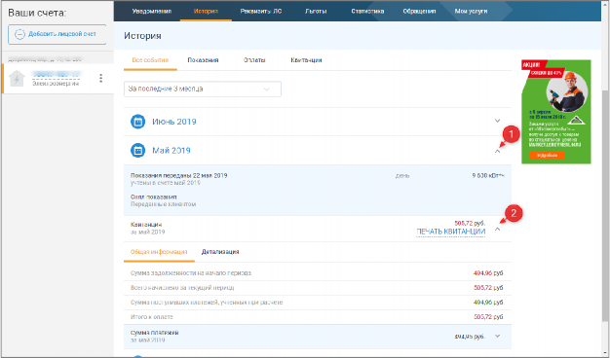610x358 pixels.
Task: Click Показания переданы 22 мая 2019 text
Action: (x=179, y=175)
